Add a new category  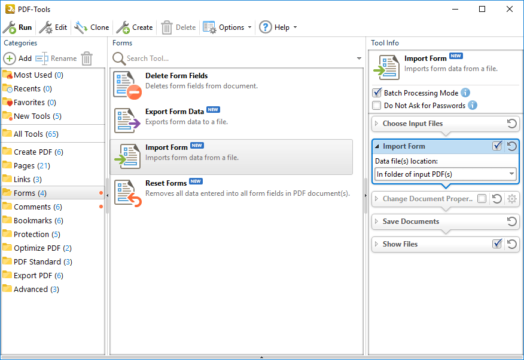[x=17, y=59]
